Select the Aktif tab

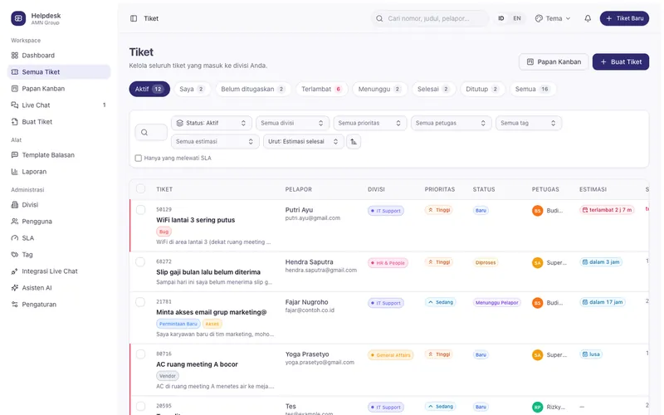[149, 89]
